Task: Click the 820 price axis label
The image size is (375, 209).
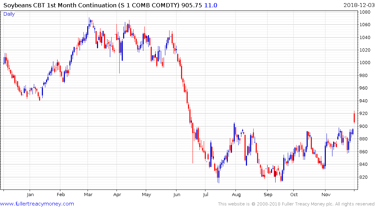Action: point(364,177)
